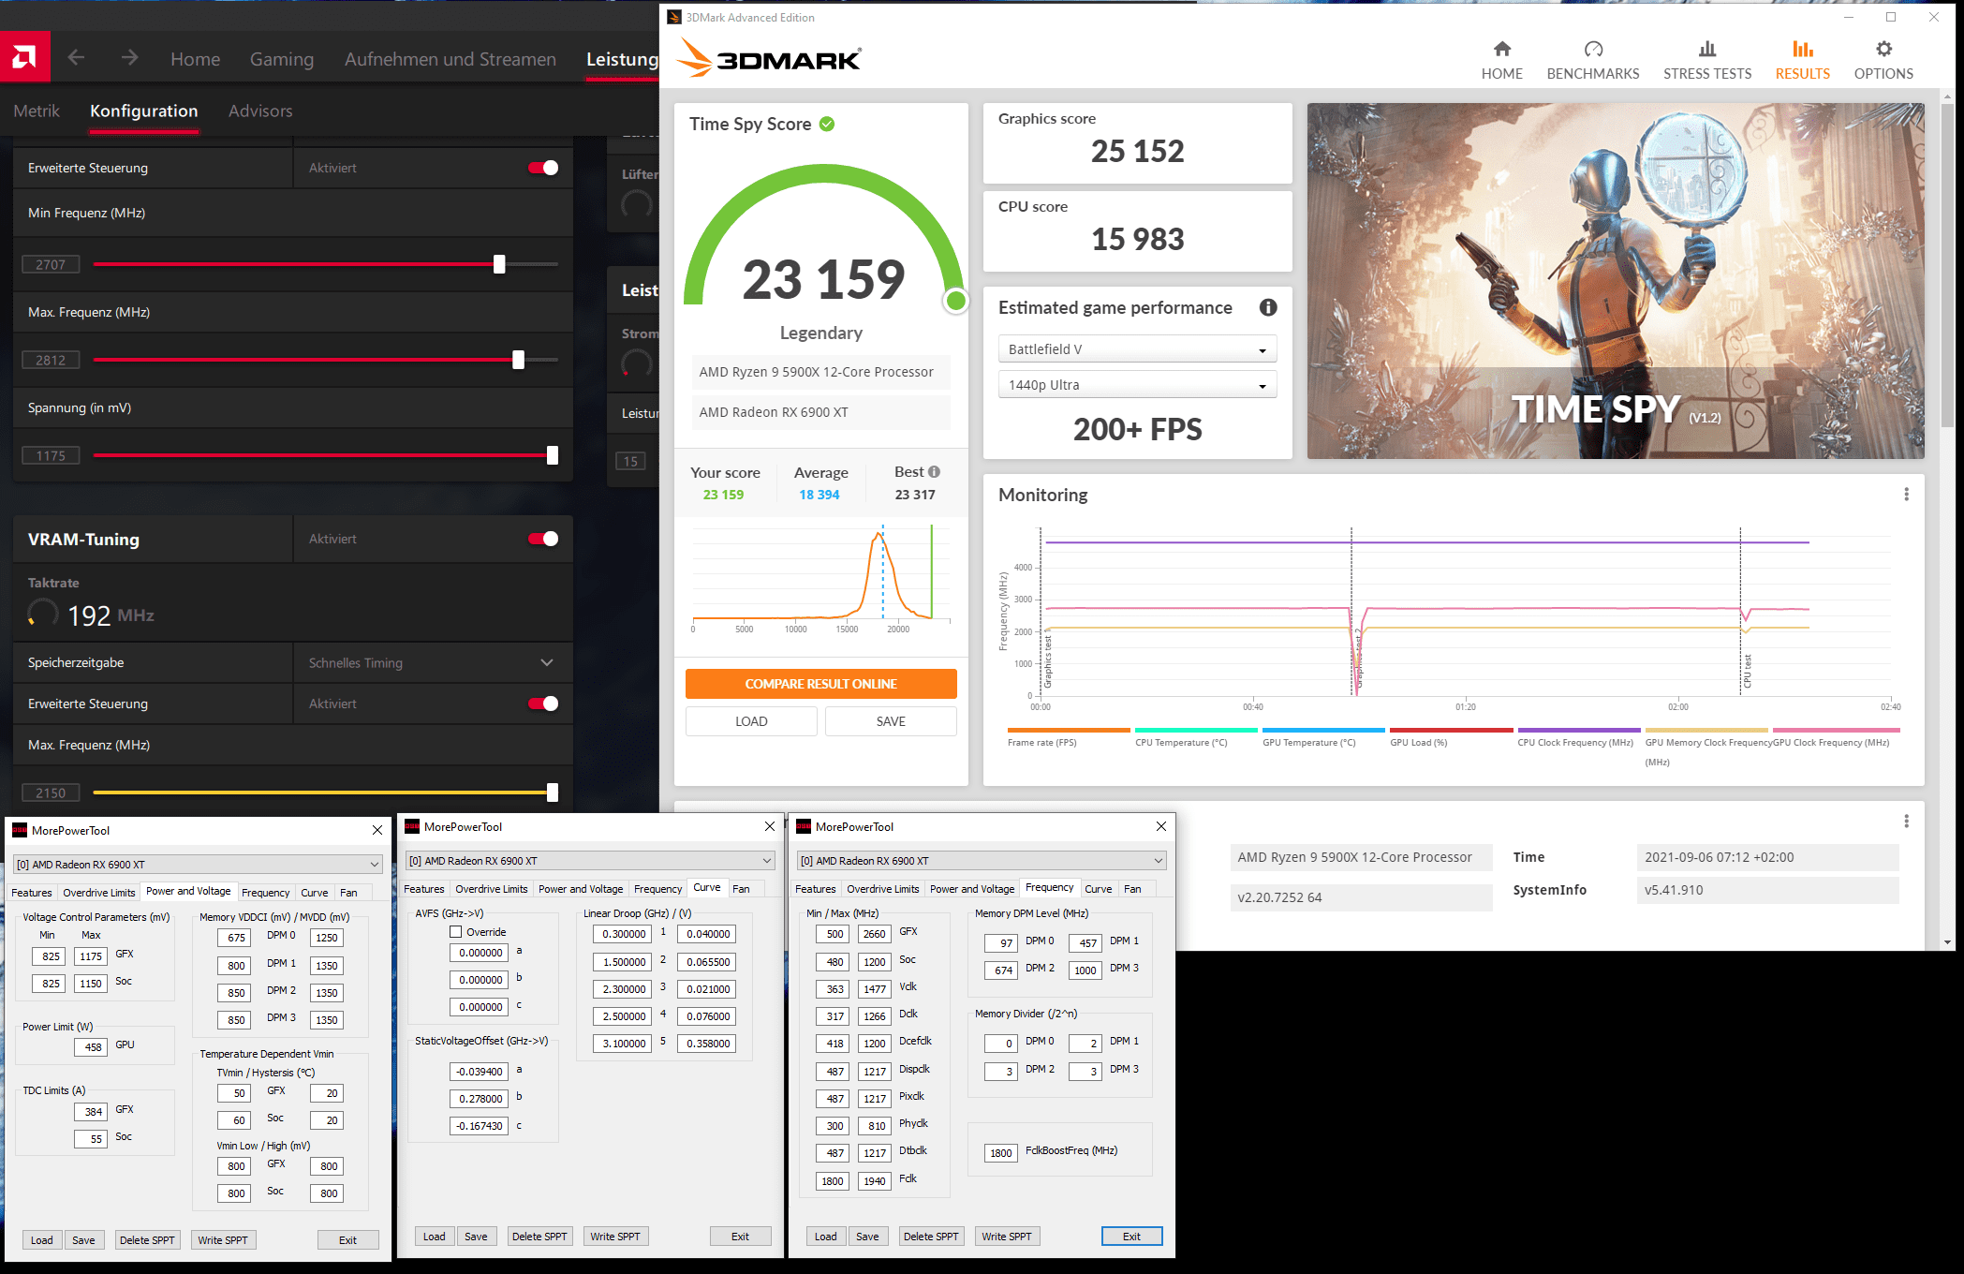
Task: Select Overdrive Limits tab in first MorePowerTool
Action: [x=98, y=893]
